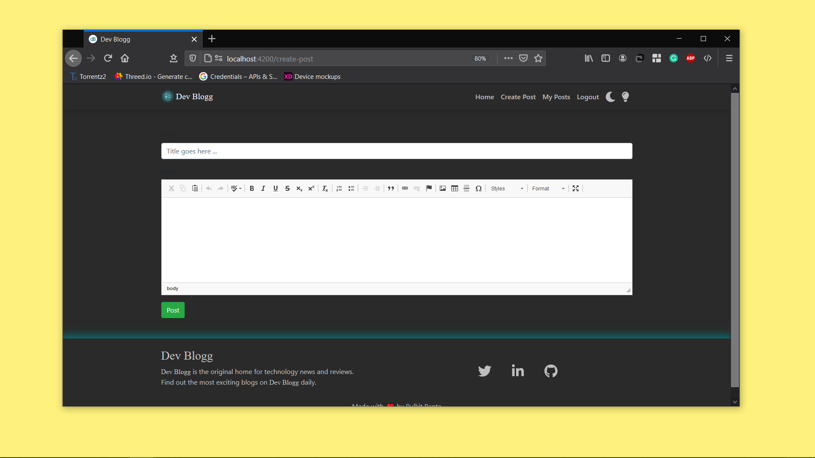
Task: Click the Logout button
Action: pos(588,97)
